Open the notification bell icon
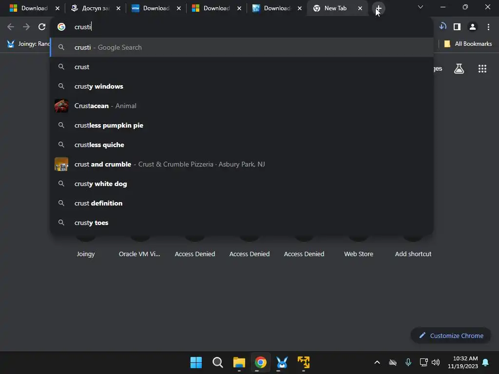The image size is (499, 374). point(486,362)
